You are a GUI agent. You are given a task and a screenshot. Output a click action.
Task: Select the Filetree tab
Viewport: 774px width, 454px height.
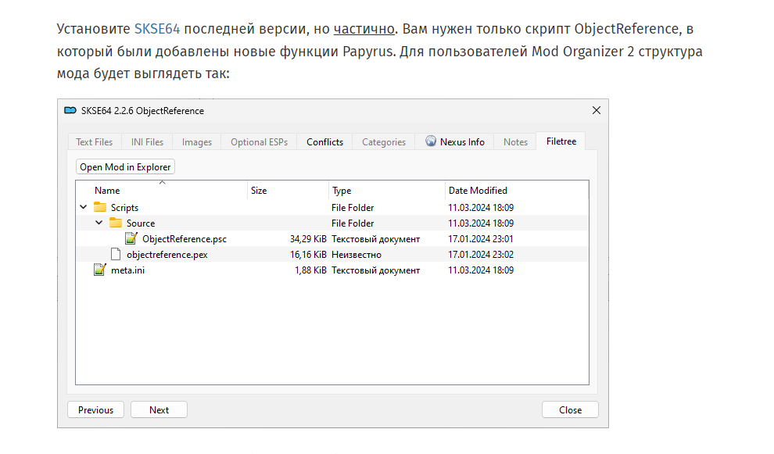pyautogui.click(x=561, y=141)
